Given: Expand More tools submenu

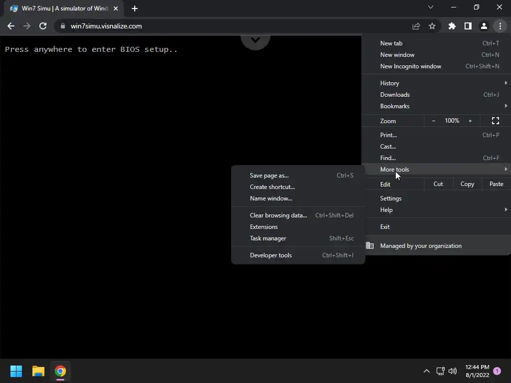Looking at the screenshot, I should coord(436,170).
